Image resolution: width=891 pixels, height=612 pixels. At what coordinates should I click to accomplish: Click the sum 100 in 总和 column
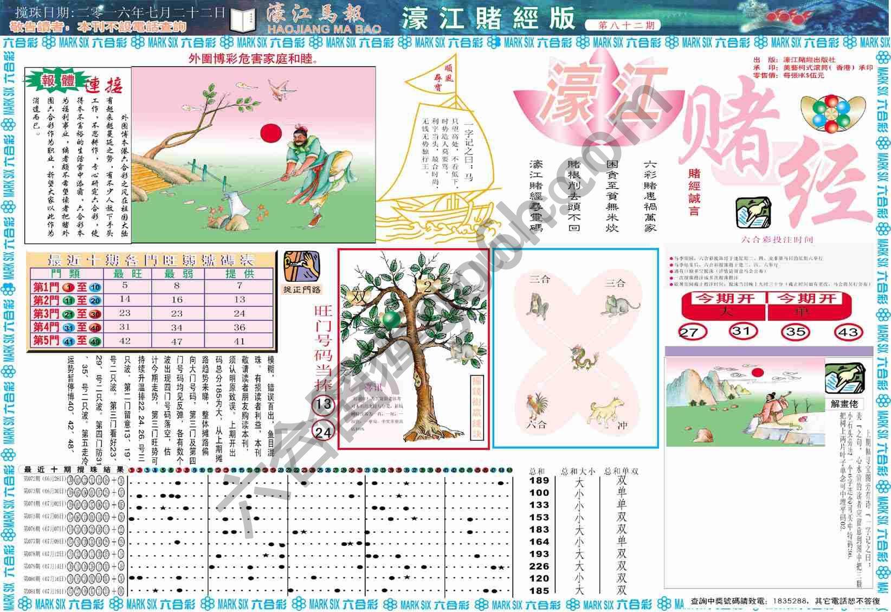[540, 493]
